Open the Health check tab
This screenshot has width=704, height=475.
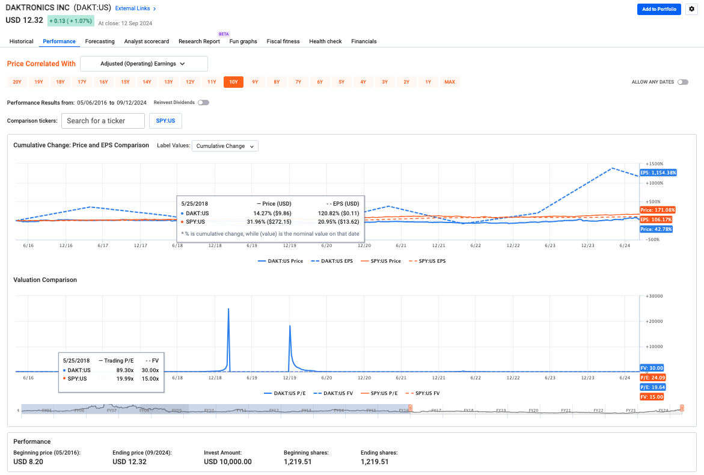pos(325,41)
